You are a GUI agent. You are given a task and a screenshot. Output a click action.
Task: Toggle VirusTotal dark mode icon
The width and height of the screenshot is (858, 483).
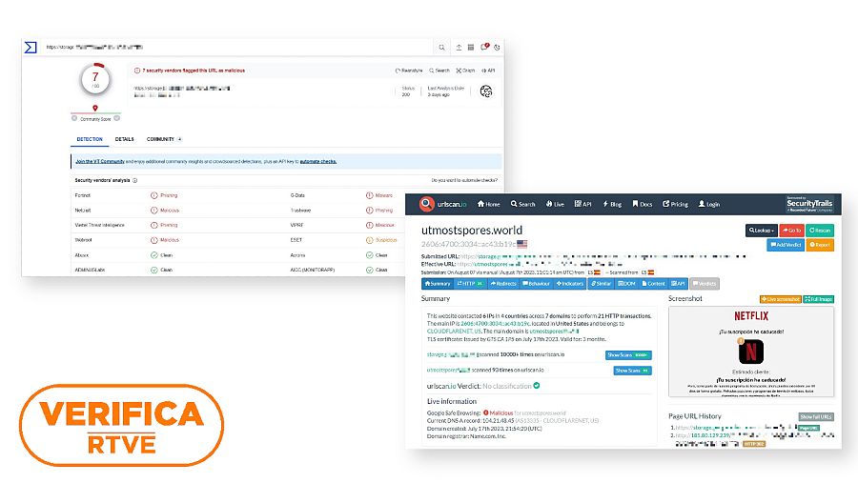click(x=497, y=48)
